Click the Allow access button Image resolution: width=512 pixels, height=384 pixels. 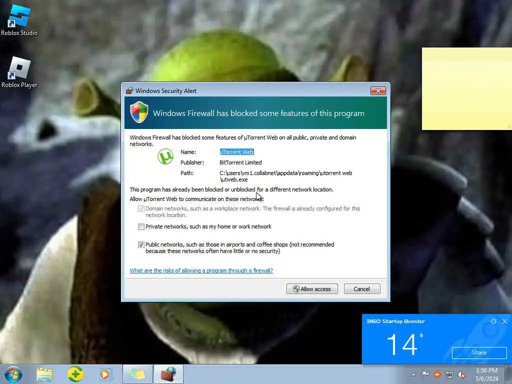click(x=312, y=288)
